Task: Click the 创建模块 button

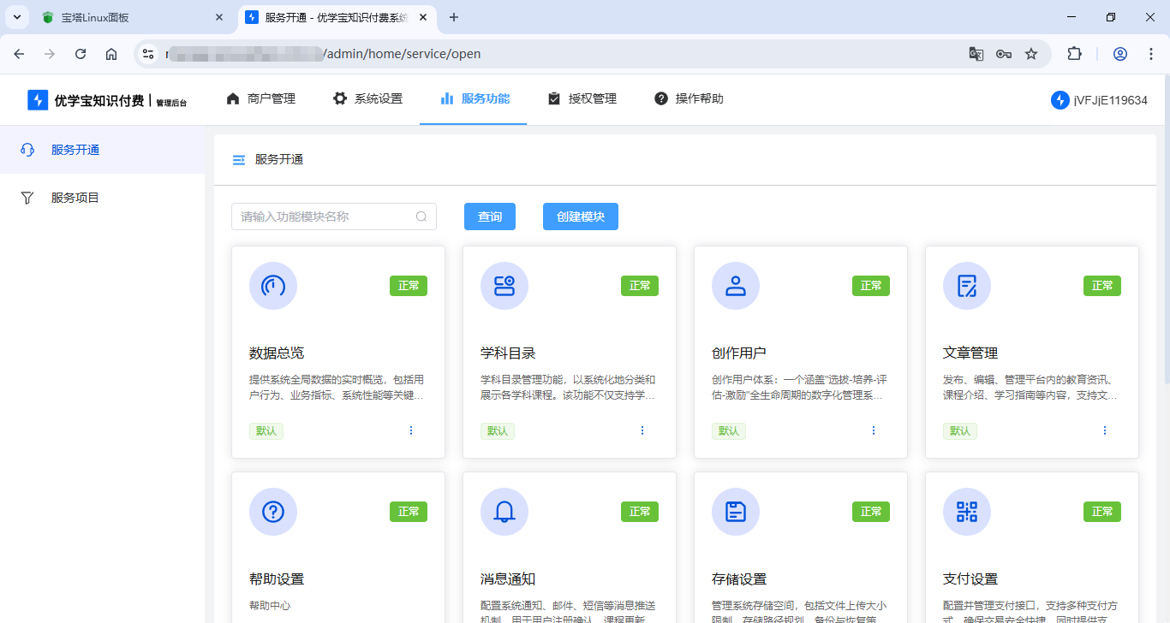Action: point(580,217)
